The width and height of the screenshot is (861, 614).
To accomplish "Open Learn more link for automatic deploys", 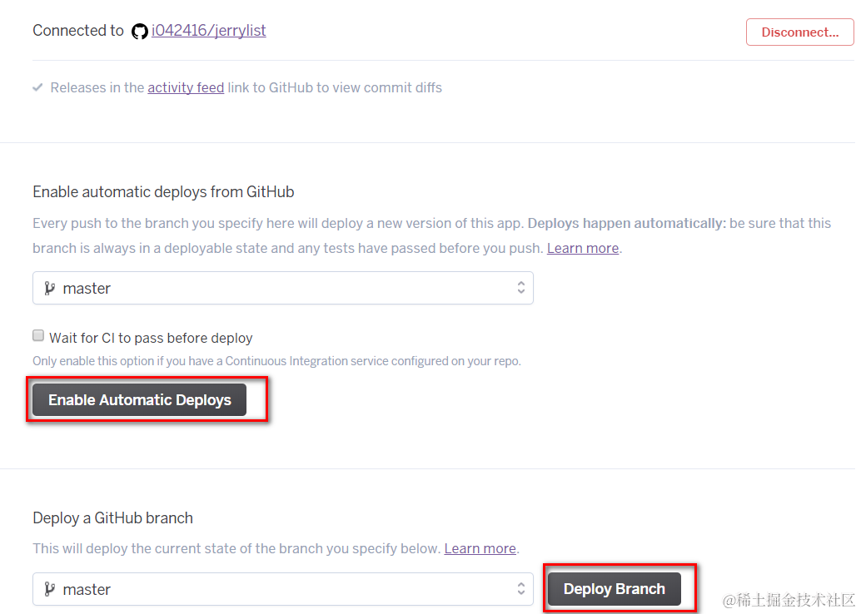I will click(x=583, y=248).
